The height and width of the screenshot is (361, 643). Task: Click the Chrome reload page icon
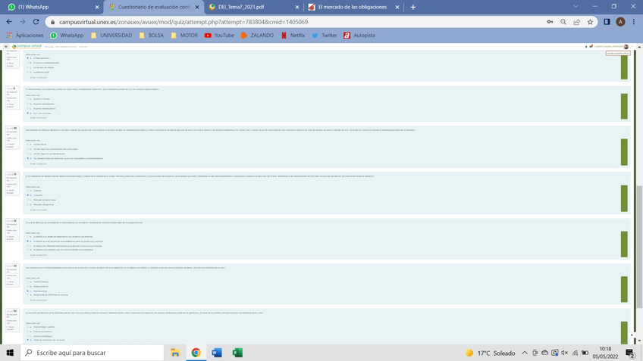click(36, 22)
